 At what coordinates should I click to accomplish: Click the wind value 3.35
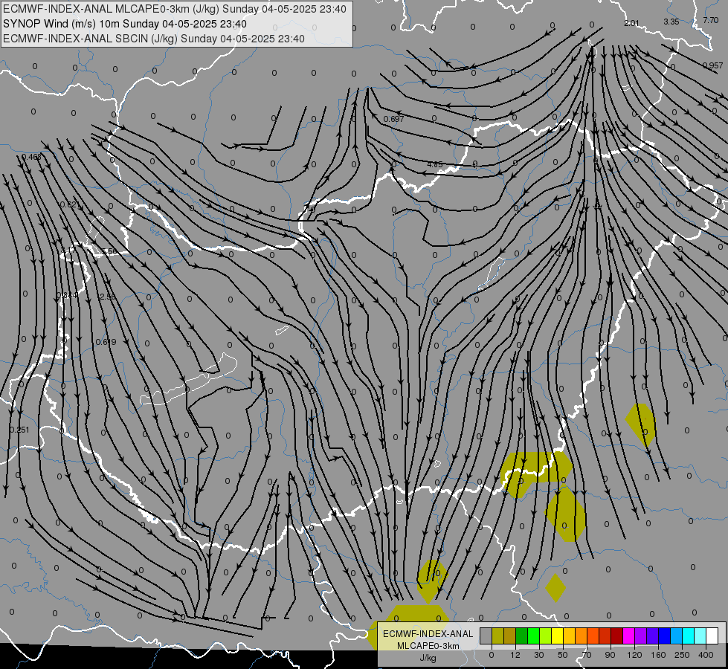tap(671, 22)
